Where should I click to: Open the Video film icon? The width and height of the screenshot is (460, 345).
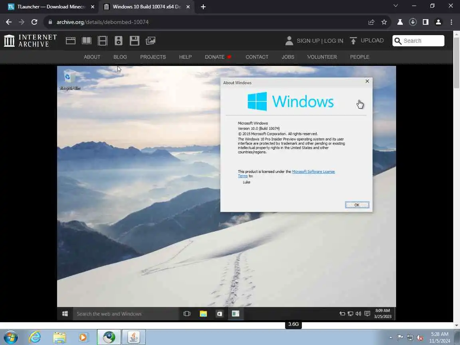[x=102, y=40]
